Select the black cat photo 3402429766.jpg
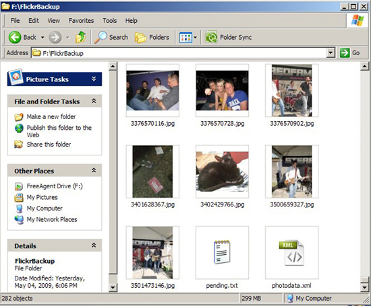This screenshot has width=371, height=306. [222, 171]
